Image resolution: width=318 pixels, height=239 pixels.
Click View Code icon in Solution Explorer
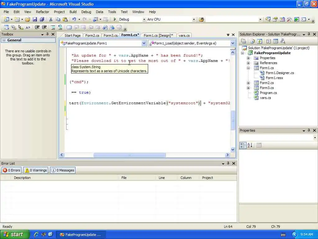coord(269,41)
